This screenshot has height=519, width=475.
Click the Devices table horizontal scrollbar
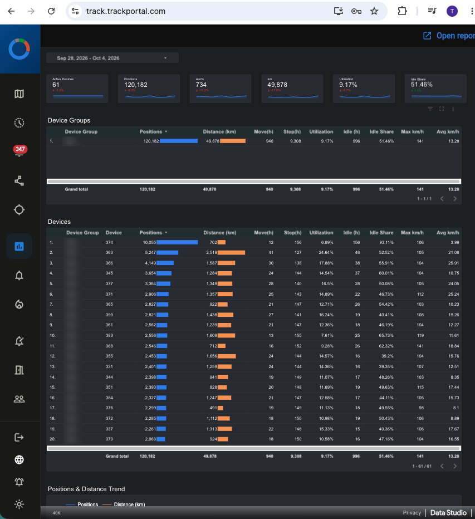pos(254,448)
